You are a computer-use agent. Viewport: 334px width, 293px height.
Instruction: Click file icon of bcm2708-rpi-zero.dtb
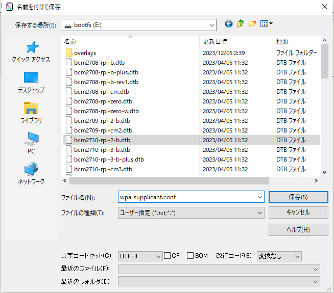click(x=69, y=101)
